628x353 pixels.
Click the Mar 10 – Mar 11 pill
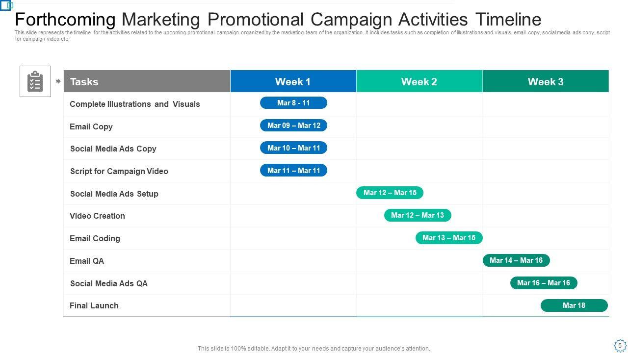click(x=293, y=148)
